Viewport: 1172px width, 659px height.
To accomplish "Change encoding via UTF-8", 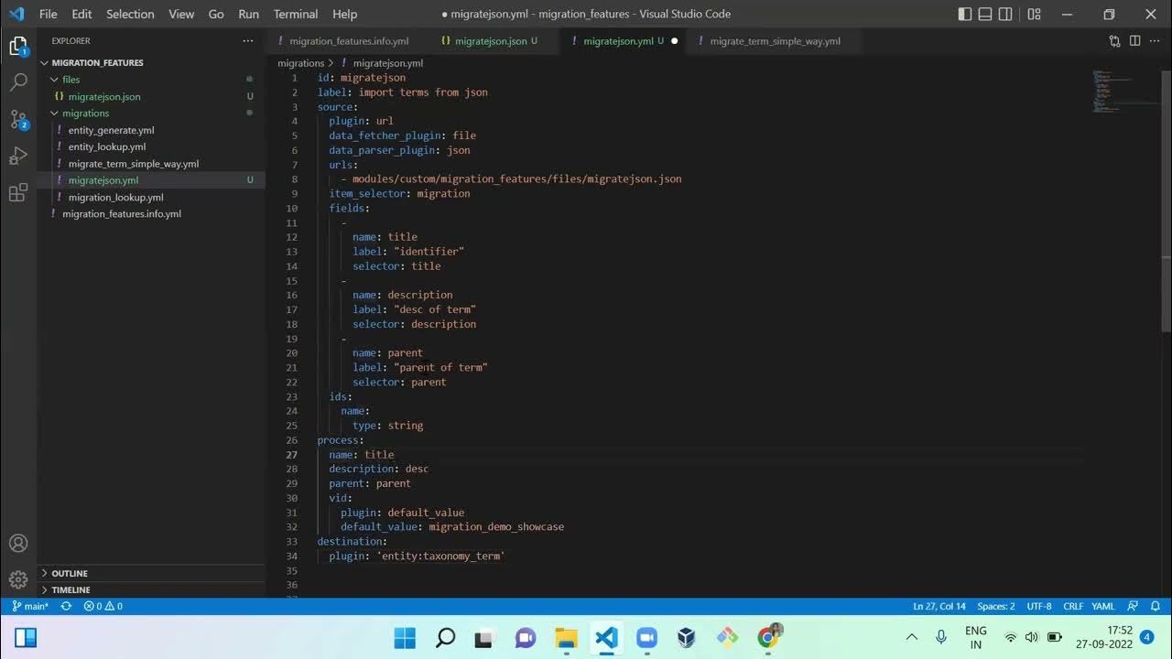I will 1039,606.
